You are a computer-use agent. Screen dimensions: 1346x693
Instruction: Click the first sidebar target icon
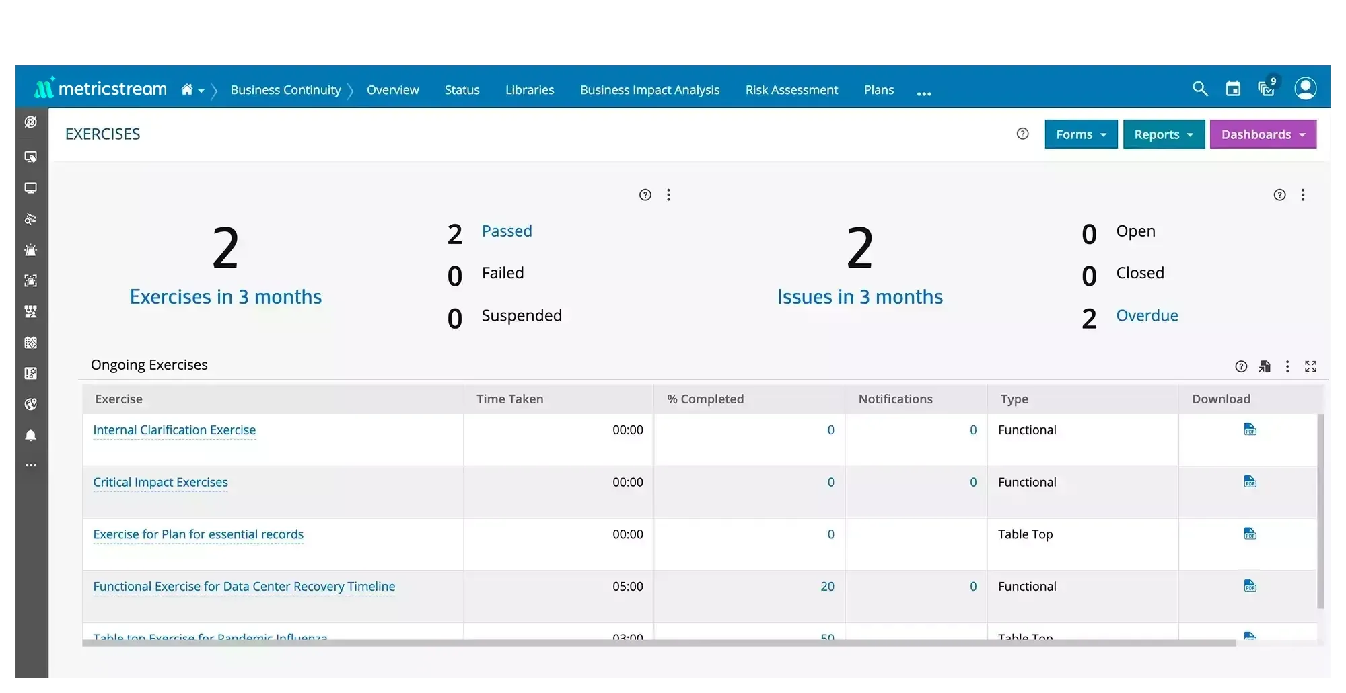(31, 122)
